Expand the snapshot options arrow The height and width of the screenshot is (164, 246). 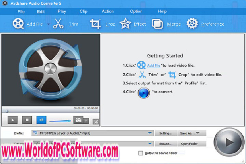tap(86, 121)
